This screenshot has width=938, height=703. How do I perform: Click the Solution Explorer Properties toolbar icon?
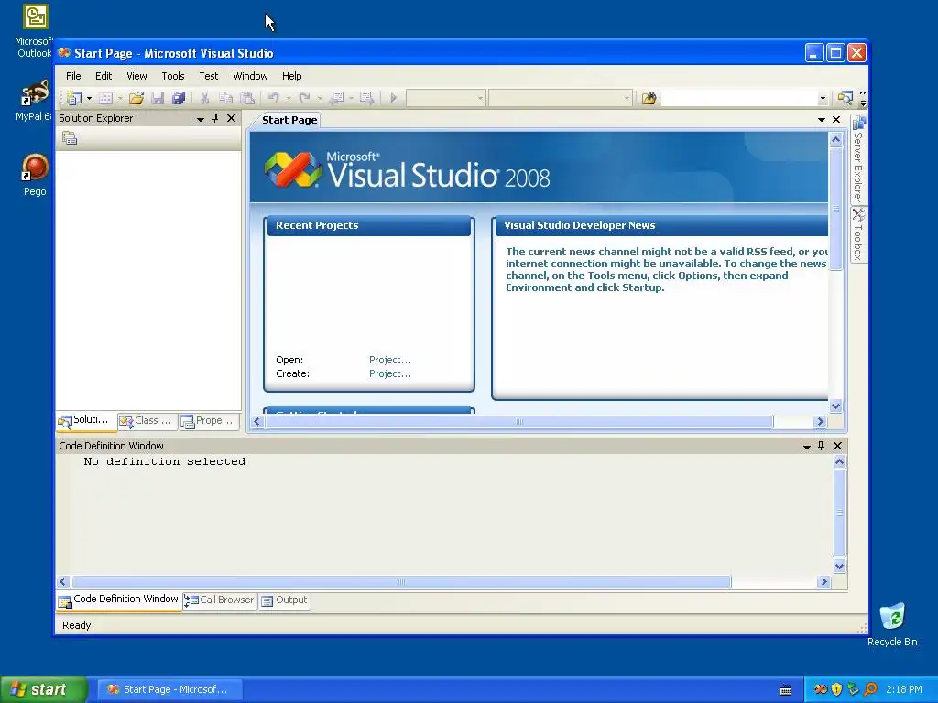click(70, 139)
